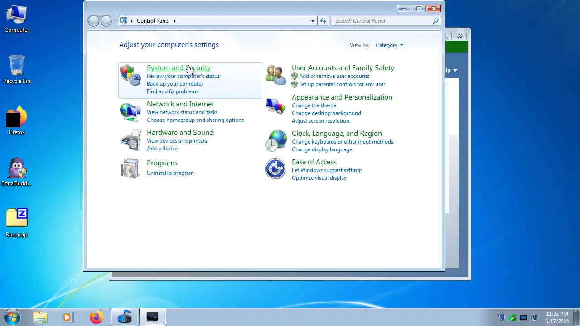Screen dimensions: 580x326
Task: Open View devices and printers link
Action: pyautogui.click(x=177, y=141)
